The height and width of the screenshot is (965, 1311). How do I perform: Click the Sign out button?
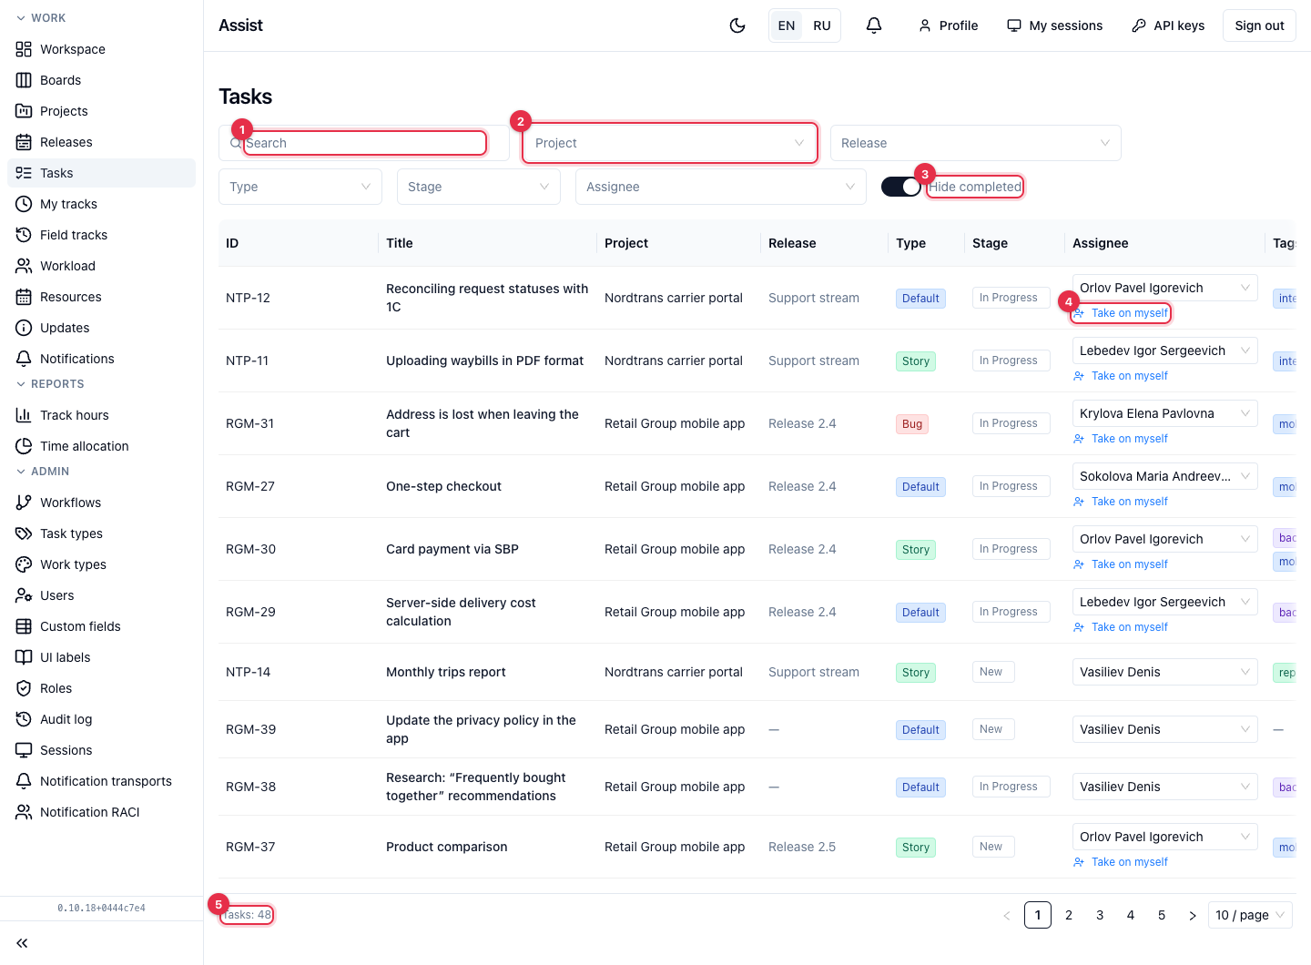(x=1259, y=25)
